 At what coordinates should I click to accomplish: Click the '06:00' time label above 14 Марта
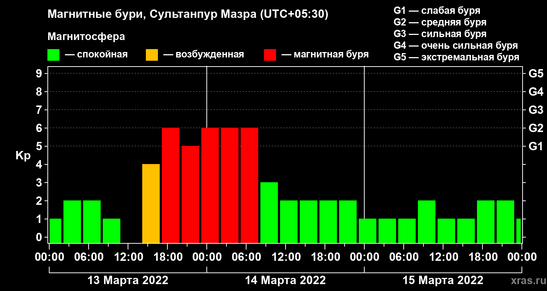pyautogui.click(x=246, y=257)
